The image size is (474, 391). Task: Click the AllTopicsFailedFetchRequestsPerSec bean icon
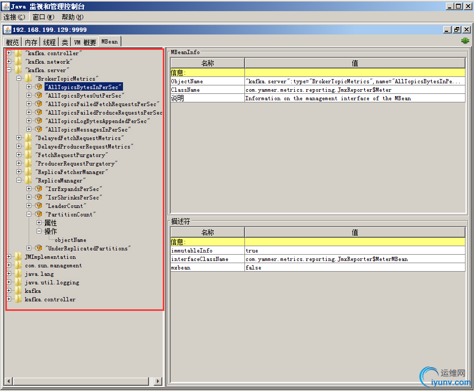(38, 104)
